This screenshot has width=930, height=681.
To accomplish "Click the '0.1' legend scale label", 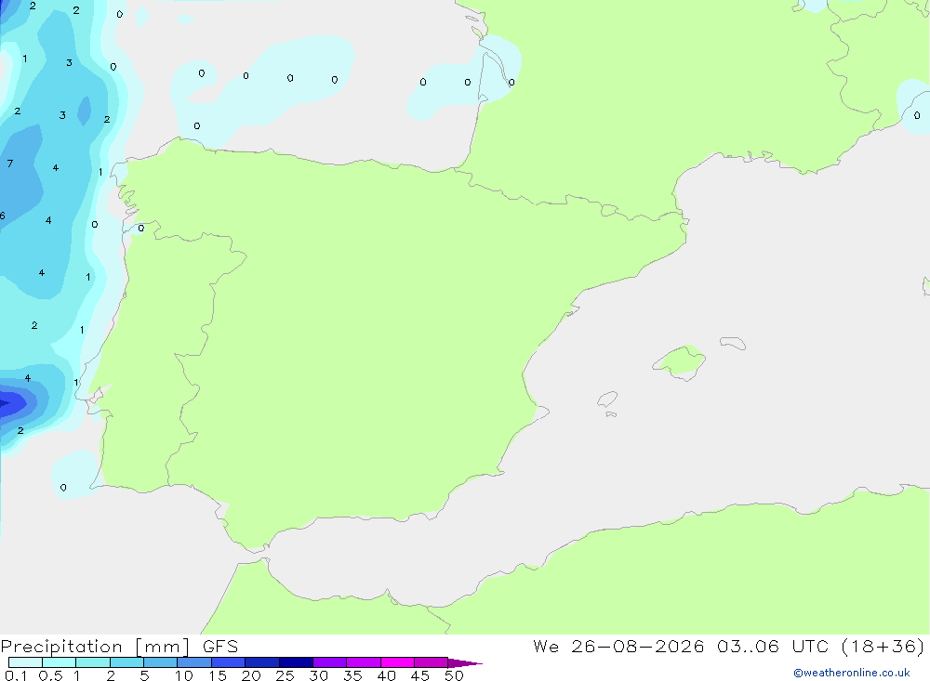I will point(16,675).
